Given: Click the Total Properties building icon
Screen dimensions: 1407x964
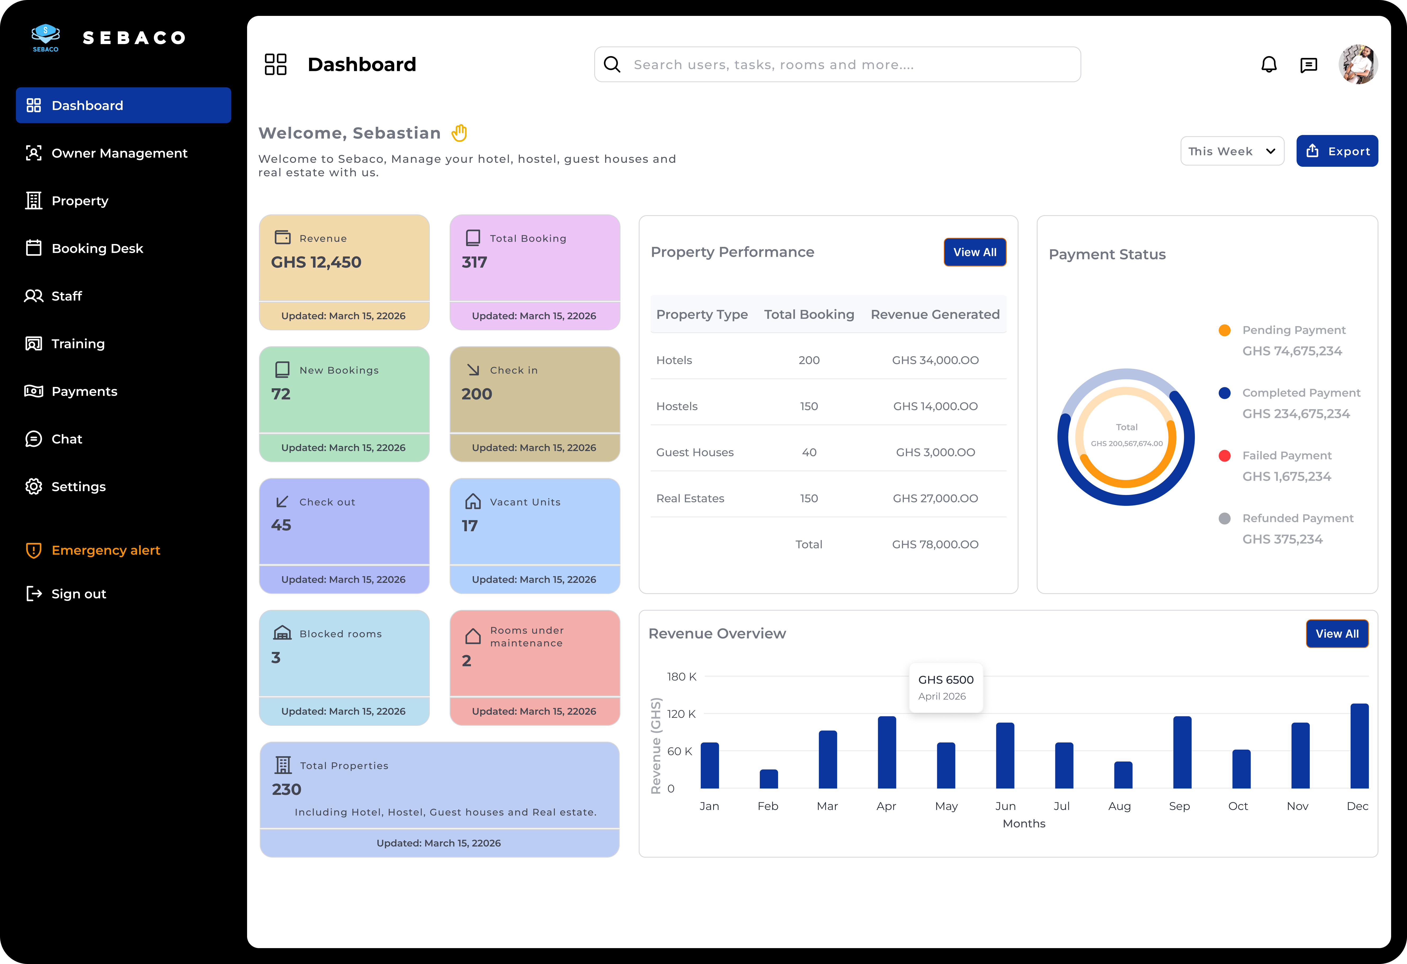Looking at the screenshot, I should [283, 765].
